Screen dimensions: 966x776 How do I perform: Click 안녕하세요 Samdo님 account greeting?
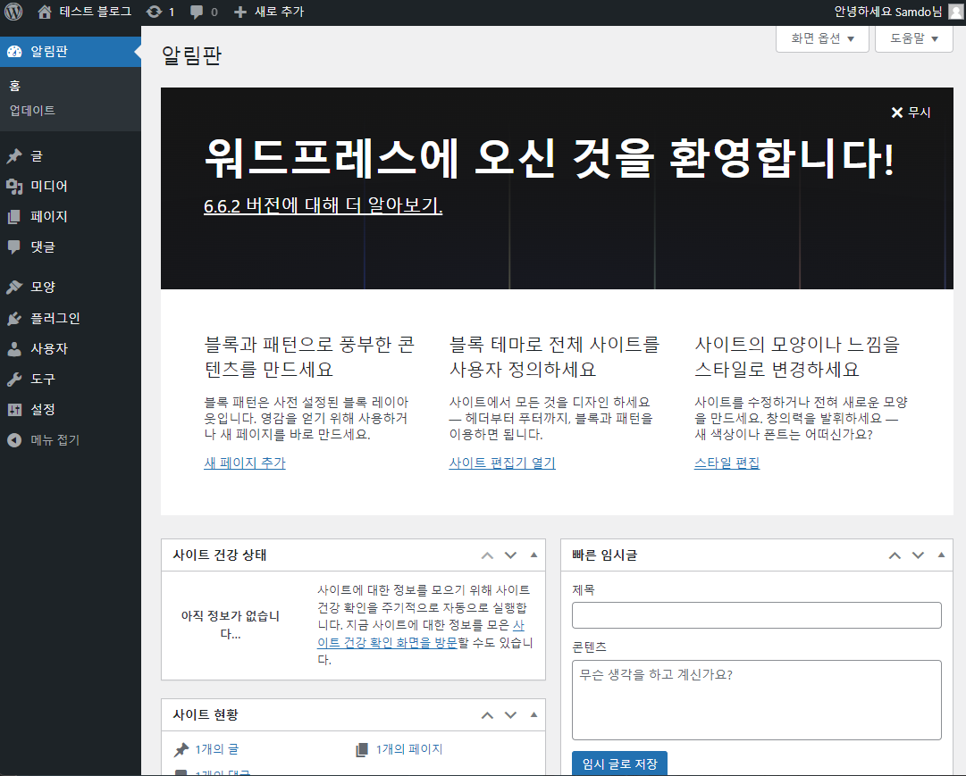tap(887, 12)
